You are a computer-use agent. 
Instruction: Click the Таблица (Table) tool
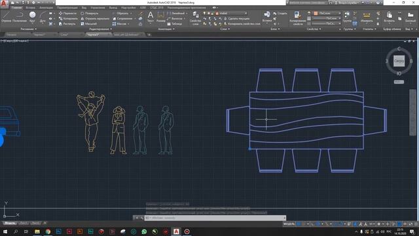coord(175,24)
